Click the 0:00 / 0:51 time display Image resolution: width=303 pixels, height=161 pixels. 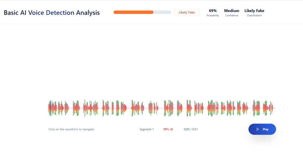coord(191,129)
